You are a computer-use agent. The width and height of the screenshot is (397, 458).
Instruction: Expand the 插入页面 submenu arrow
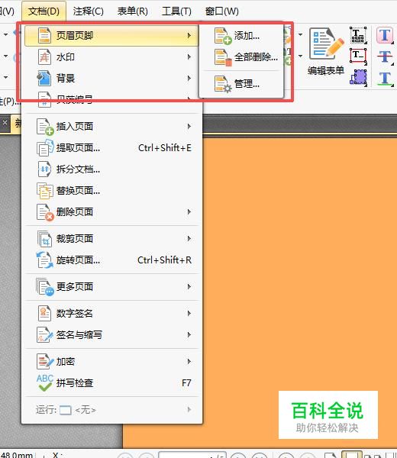[x=189, y=127]
